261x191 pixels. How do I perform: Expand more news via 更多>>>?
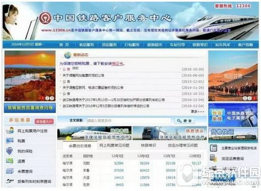pos(197,112)
